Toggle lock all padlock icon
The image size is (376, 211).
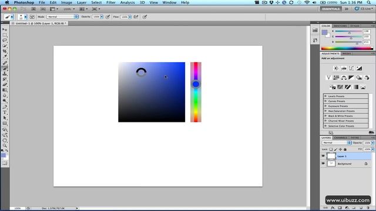coord(345,149)
